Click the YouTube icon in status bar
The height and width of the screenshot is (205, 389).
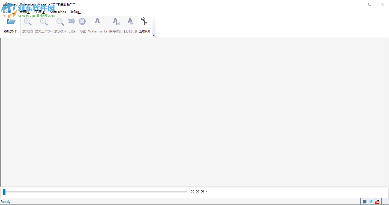pos(377,202)
